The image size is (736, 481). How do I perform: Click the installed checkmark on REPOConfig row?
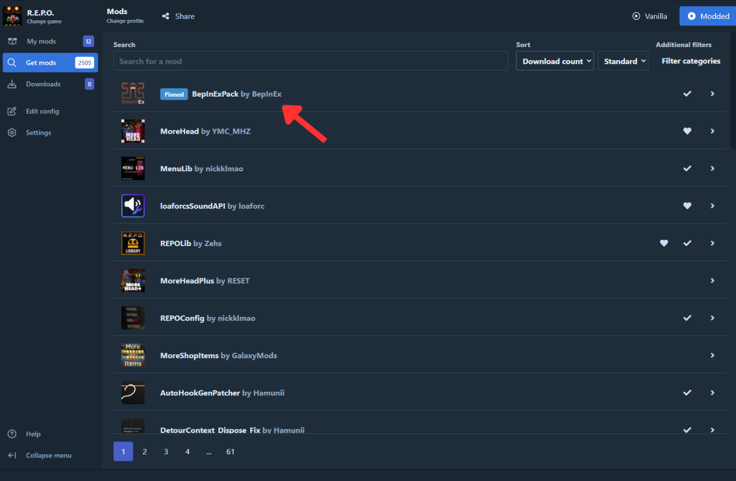click(x=687, y=318)
